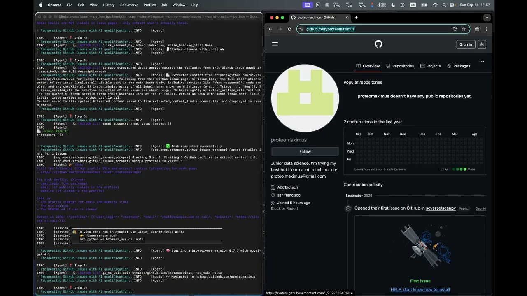The height and width of the screenshot is (296, 527).
Task: Go to GitHub homepage via Octocat logo
Action: (x=378, y=44)
